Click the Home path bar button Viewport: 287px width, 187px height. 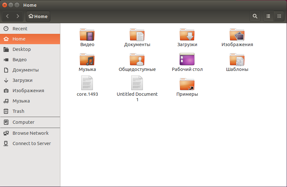click(38, 16)
